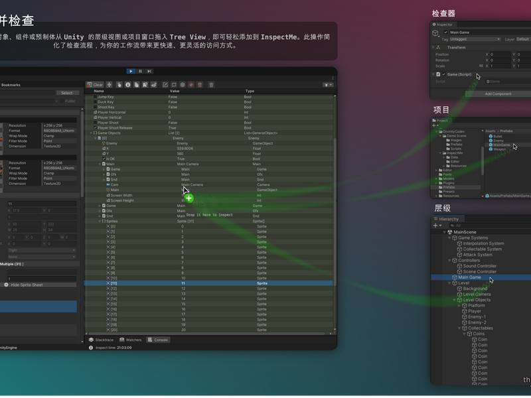531x398 pixels.
Task: Toggle the Player Shoot checkbox
Action: point(95,123)
